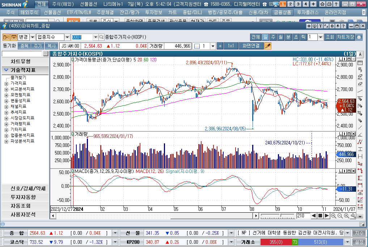The width and height of the screenshot is (368, 247).
Task: Toggle the left panel show/hide icon
Action: pyautogui.click(x=6, y=37)
